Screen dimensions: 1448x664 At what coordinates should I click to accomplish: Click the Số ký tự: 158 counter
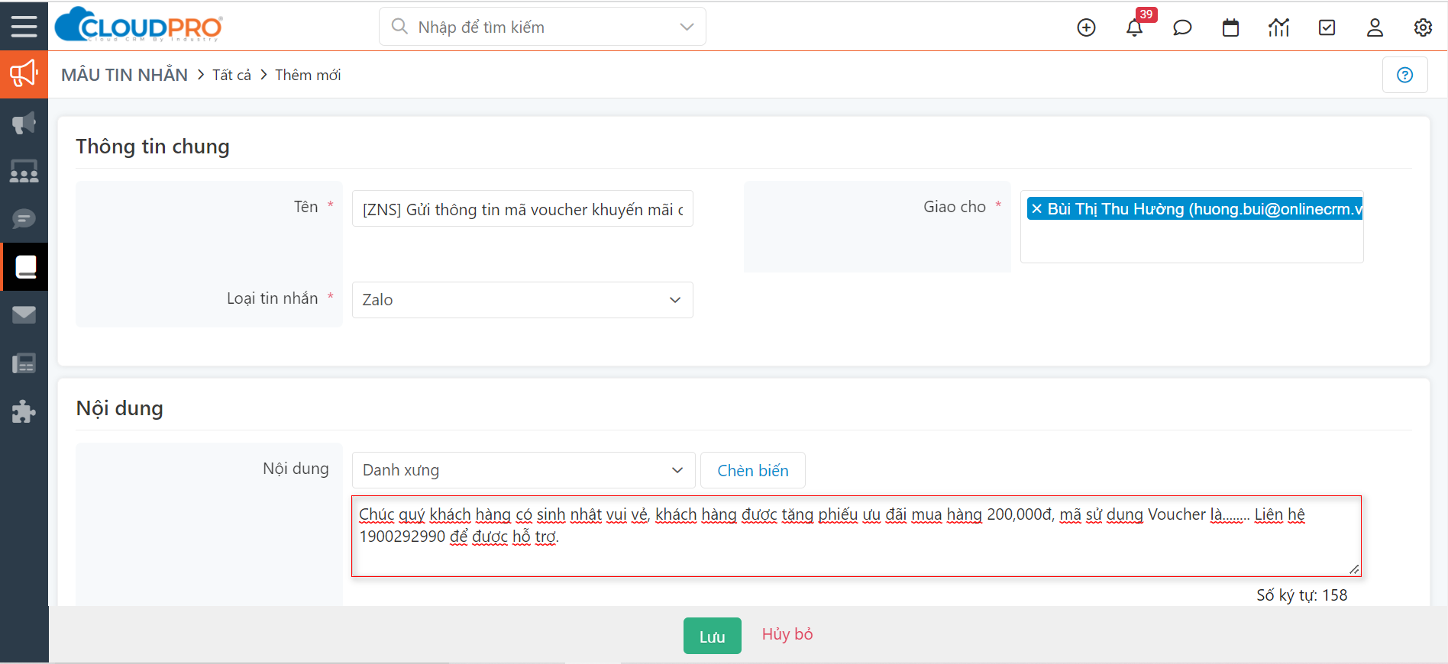pos(1301,595)
